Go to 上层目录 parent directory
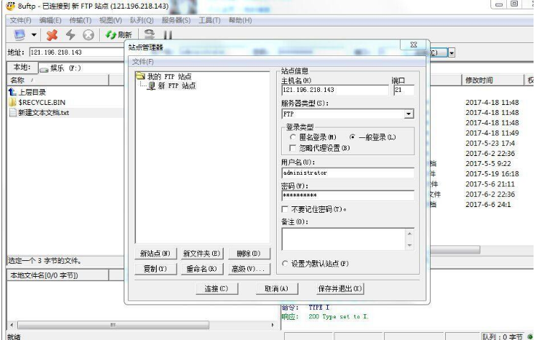 click(x=27, y=92)
